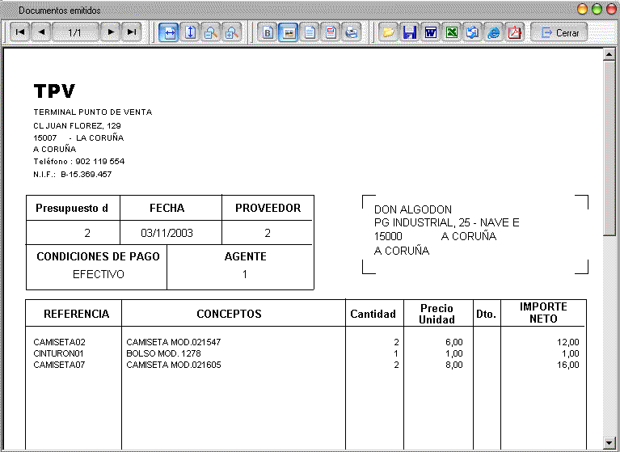
Task: Click the page number field 1/1
Action: pyautogui.click(x=75, y=32)
